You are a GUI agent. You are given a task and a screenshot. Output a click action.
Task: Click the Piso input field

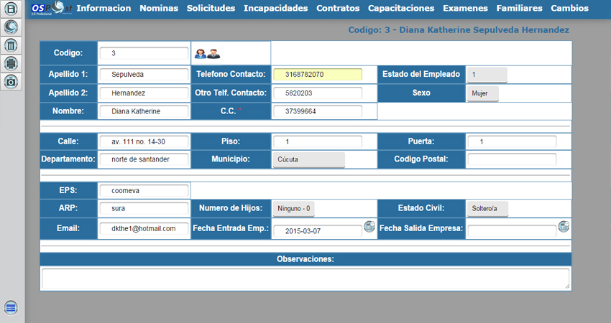318,141
